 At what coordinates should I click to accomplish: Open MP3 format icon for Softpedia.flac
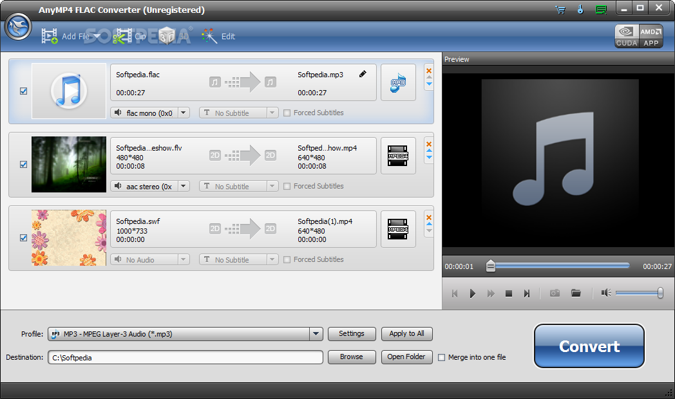point(398,82)
